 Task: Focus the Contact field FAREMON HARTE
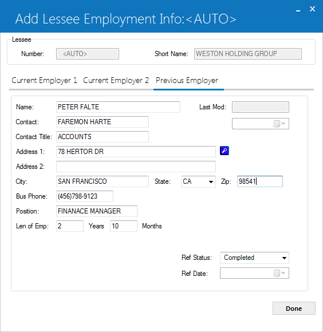point(103,122)
